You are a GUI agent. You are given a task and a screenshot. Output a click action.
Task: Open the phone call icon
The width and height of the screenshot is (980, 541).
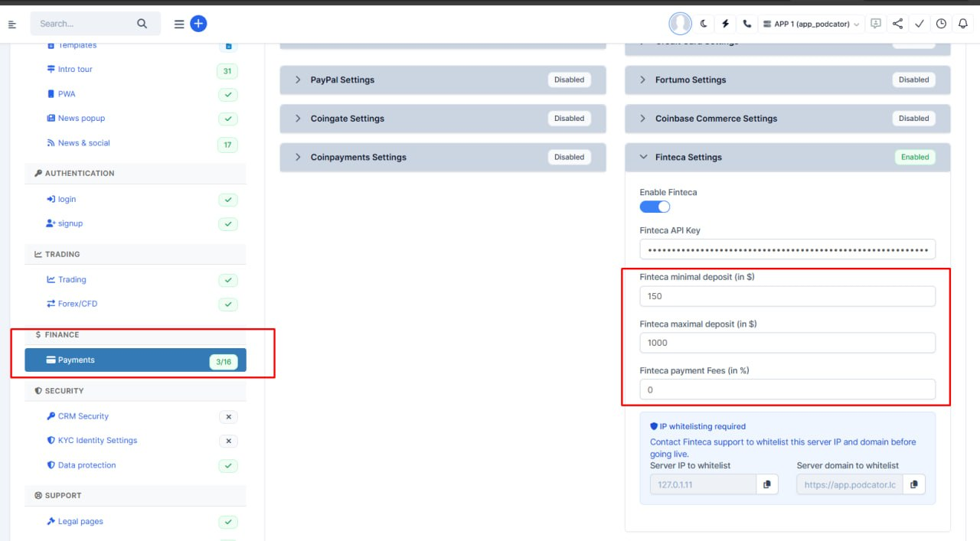pos(747,24)
